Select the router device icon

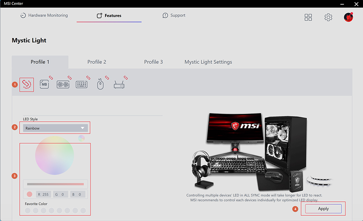pos(119,85)
